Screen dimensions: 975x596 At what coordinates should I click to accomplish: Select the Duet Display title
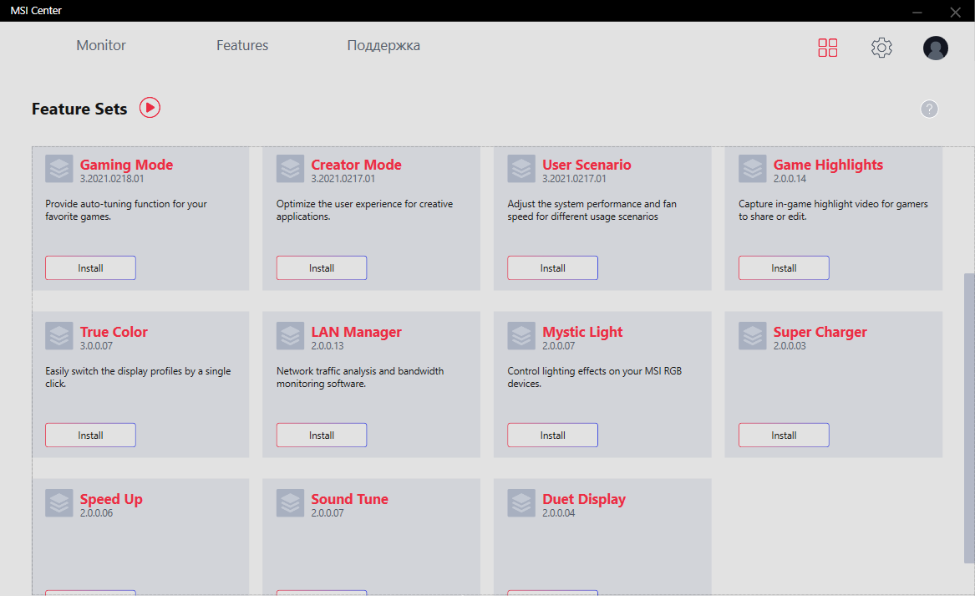(584, 500)
